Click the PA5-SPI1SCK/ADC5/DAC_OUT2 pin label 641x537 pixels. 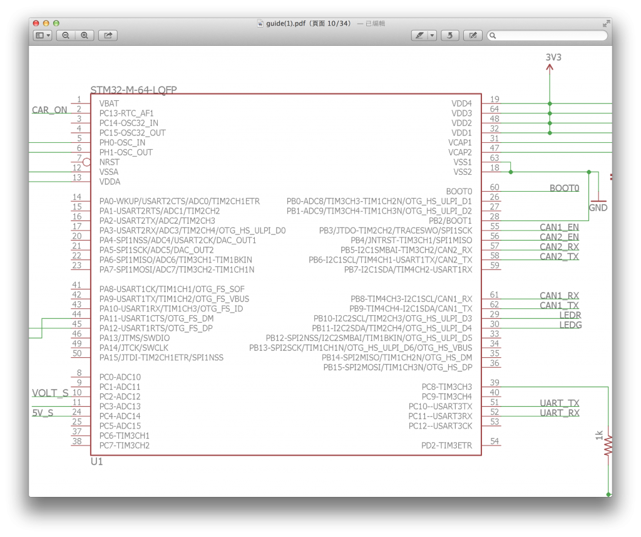click(156, 250)
